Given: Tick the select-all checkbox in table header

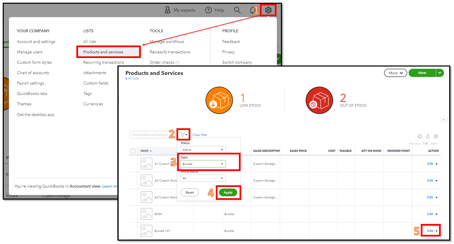Looking at the screenshot, I should click(133, 151).
